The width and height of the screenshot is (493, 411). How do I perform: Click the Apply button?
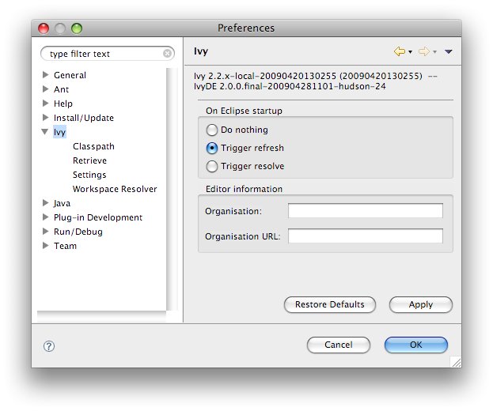420,304
